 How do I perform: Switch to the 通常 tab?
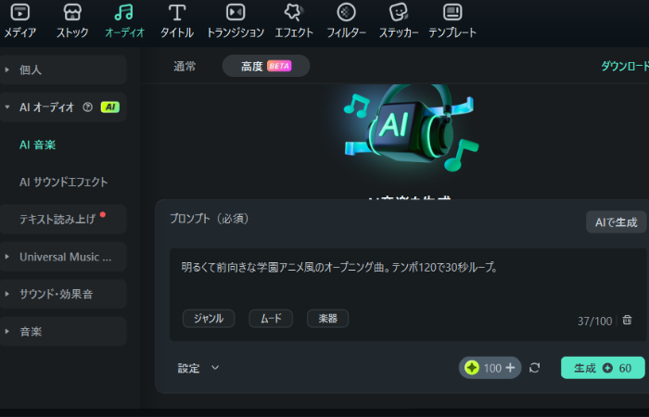185,66
